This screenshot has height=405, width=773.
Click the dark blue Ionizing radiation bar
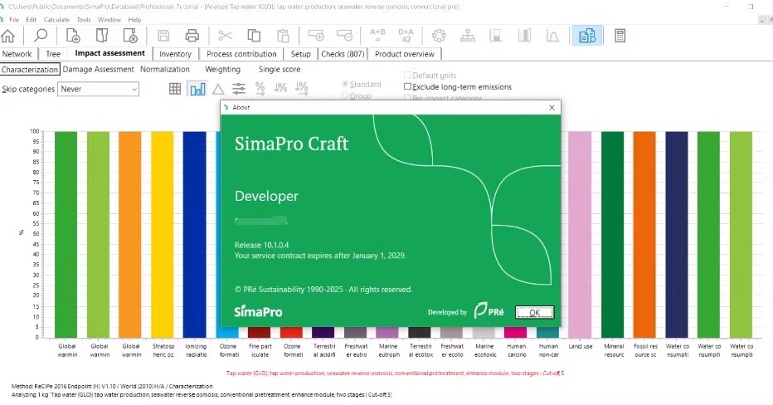tap(194, 234)
